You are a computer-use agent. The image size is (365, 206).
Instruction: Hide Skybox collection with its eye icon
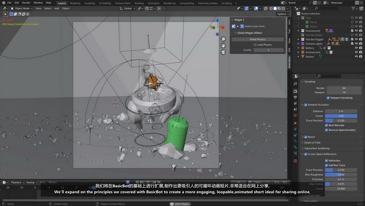coord(356,56)
